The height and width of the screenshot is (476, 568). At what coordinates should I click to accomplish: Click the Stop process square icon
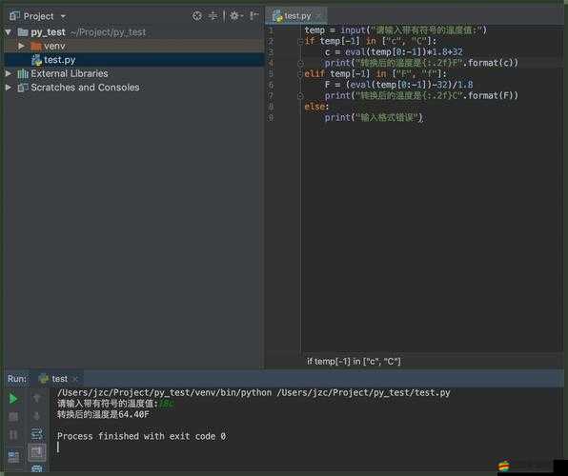(x=13, y=417)
